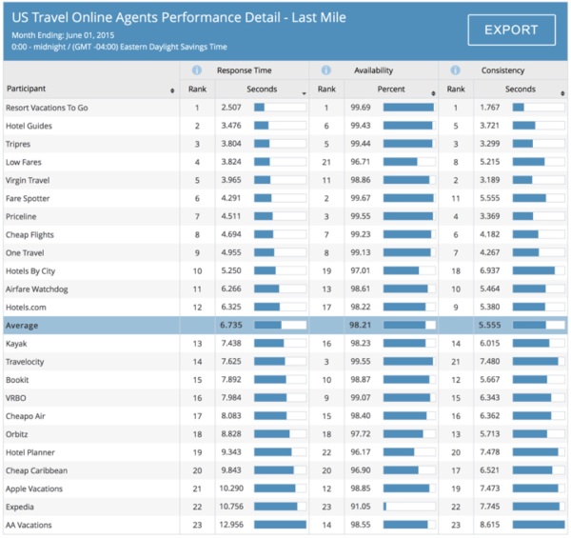The image size is (571, 538).
Task: Select the AA Vacations participant
Action: click(x=29, y=526)
